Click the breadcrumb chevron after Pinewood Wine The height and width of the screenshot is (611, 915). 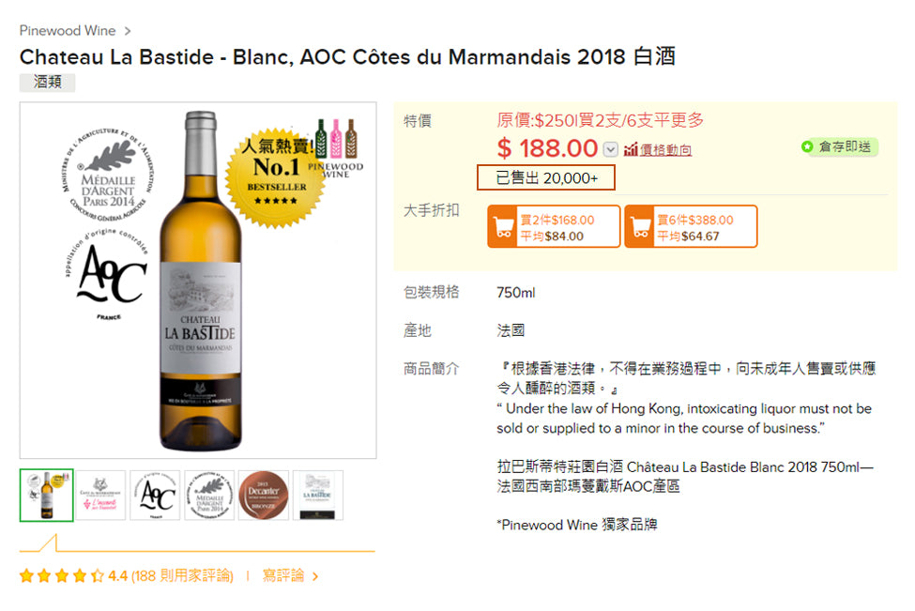pos(128,31)
